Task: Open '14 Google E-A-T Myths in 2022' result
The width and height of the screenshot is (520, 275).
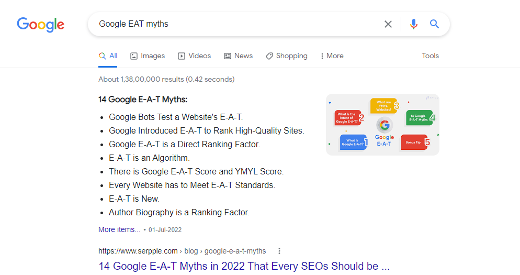Action: click(x=244, y=266)
